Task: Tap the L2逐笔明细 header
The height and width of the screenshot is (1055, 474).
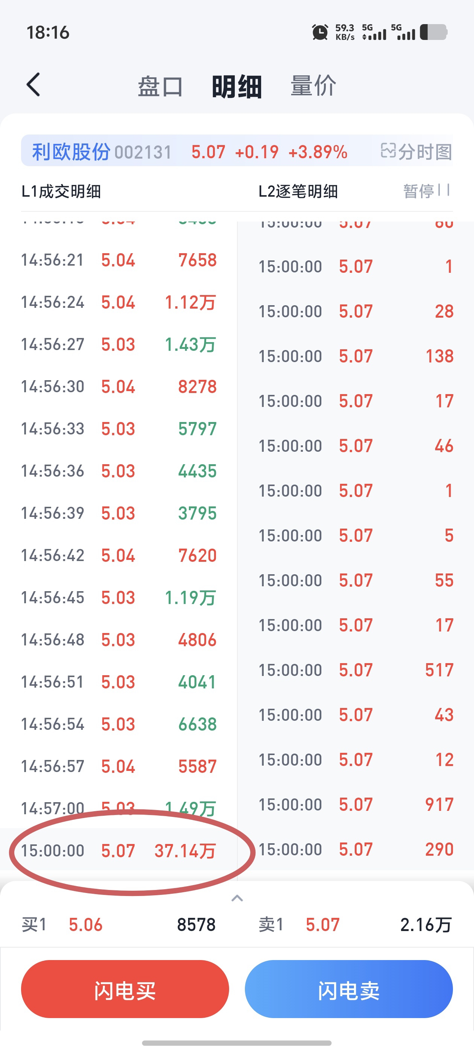Action: [298, 191]
